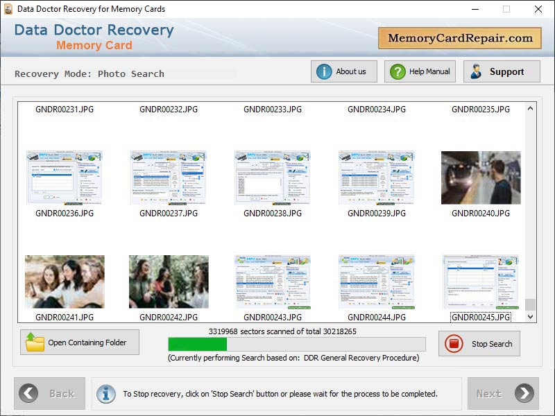Click the Next arrow icon
The image size is (555, 416).
(525, 393)
